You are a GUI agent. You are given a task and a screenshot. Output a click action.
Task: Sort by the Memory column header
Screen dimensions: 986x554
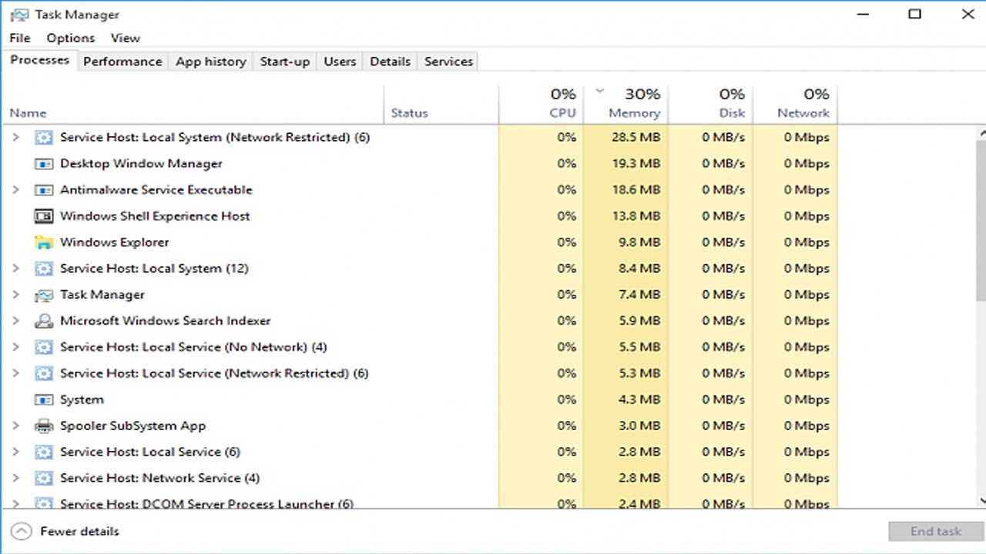(625, 104)
